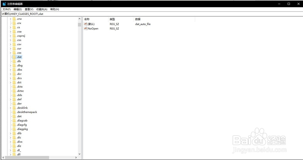This screenshot has width=303, height=160.
Task: Expand the .csa key
Action: [10, 32]
